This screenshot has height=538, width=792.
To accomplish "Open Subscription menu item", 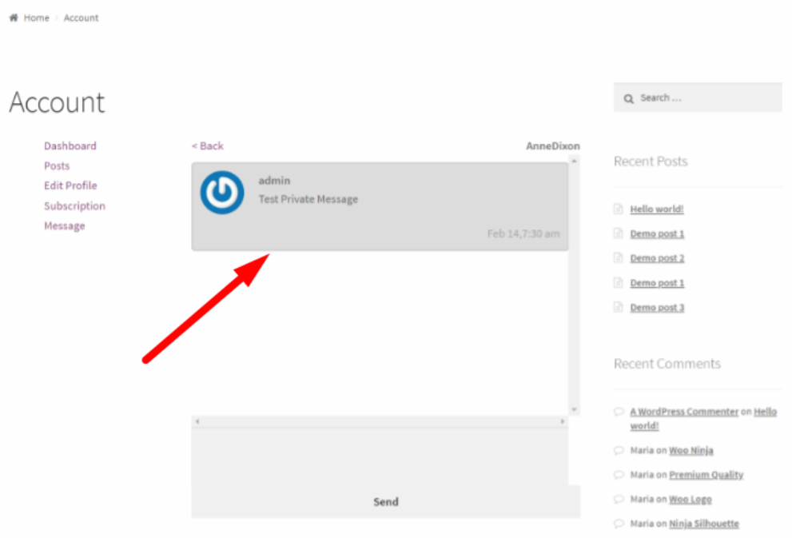I will [74, 206].
